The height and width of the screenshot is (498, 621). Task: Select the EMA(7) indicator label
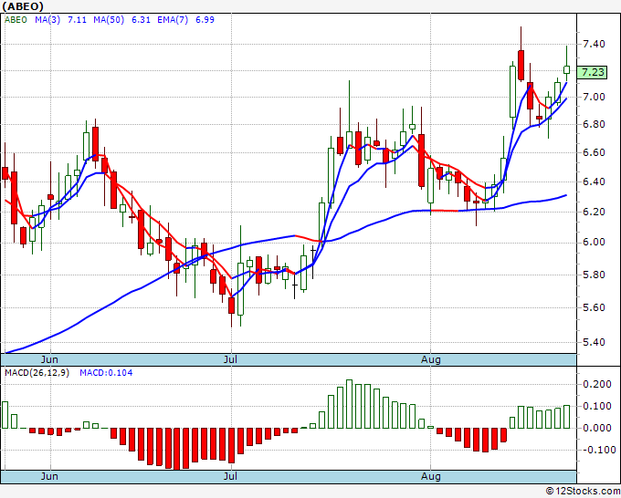(173, 20)
